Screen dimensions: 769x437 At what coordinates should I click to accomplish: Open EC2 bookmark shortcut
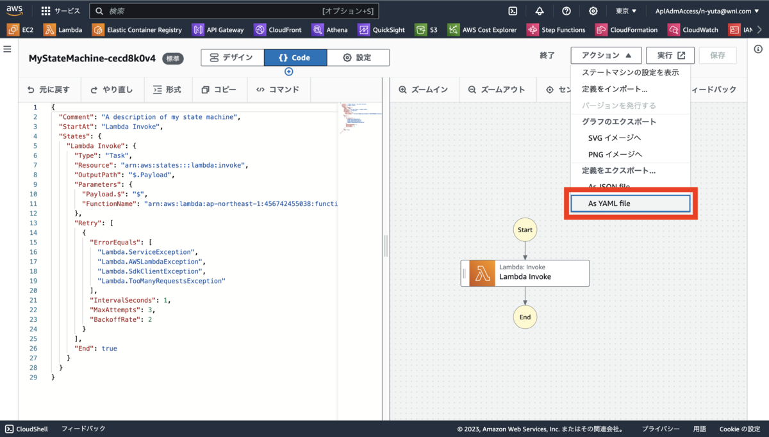(x=21, y=29)
